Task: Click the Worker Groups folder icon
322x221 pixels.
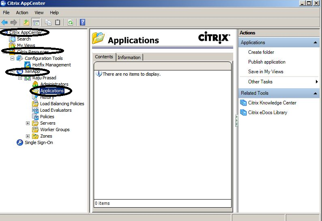Action: (x=35, y=130)
